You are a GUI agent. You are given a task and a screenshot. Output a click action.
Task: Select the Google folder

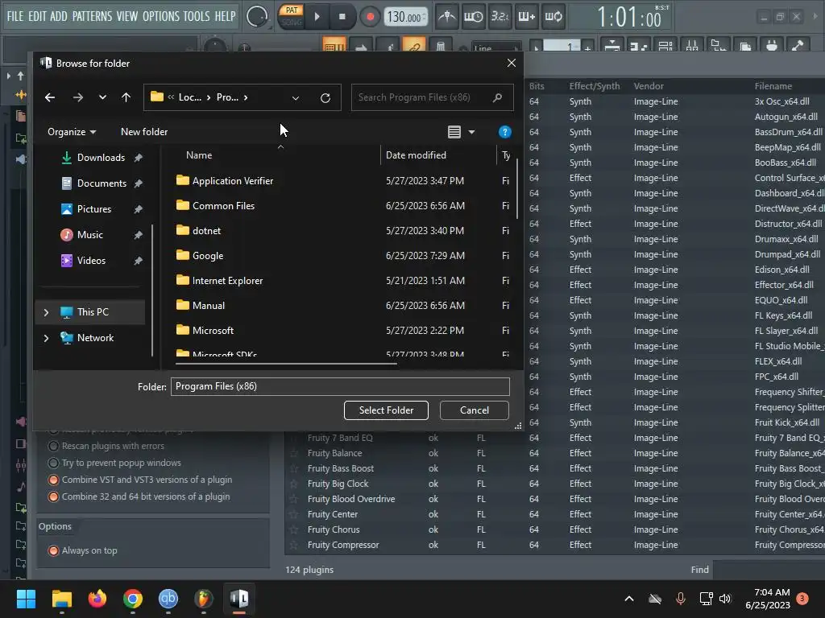(x=207, y=256)
